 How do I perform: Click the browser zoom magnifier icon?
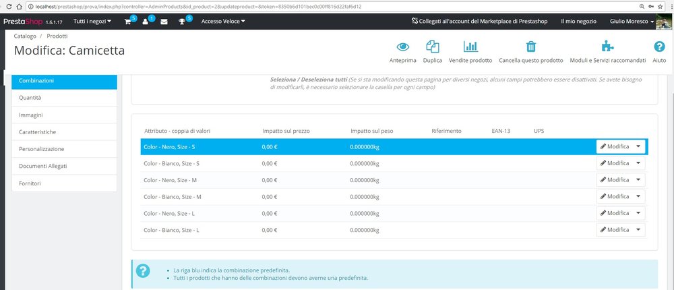coord(642,7)
